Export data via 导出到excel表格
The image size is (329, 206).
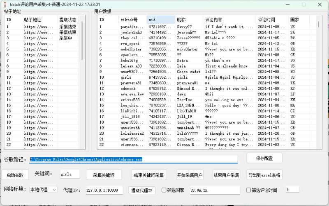point(264,175)
